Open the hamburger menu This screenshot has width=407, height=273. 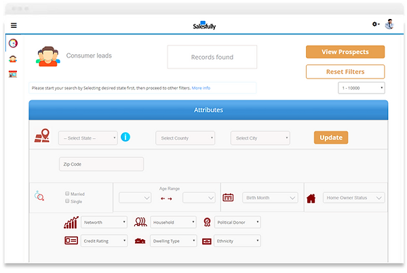14,25
